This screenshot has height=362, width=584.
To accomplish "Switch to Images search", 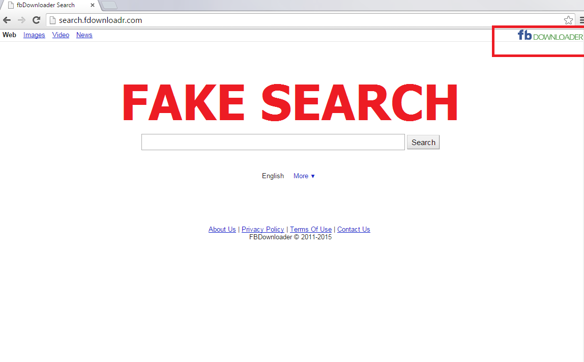I will coord(34,35).
